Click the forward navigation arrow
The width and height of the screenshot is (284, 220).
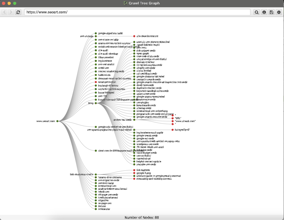click(11, 12)
